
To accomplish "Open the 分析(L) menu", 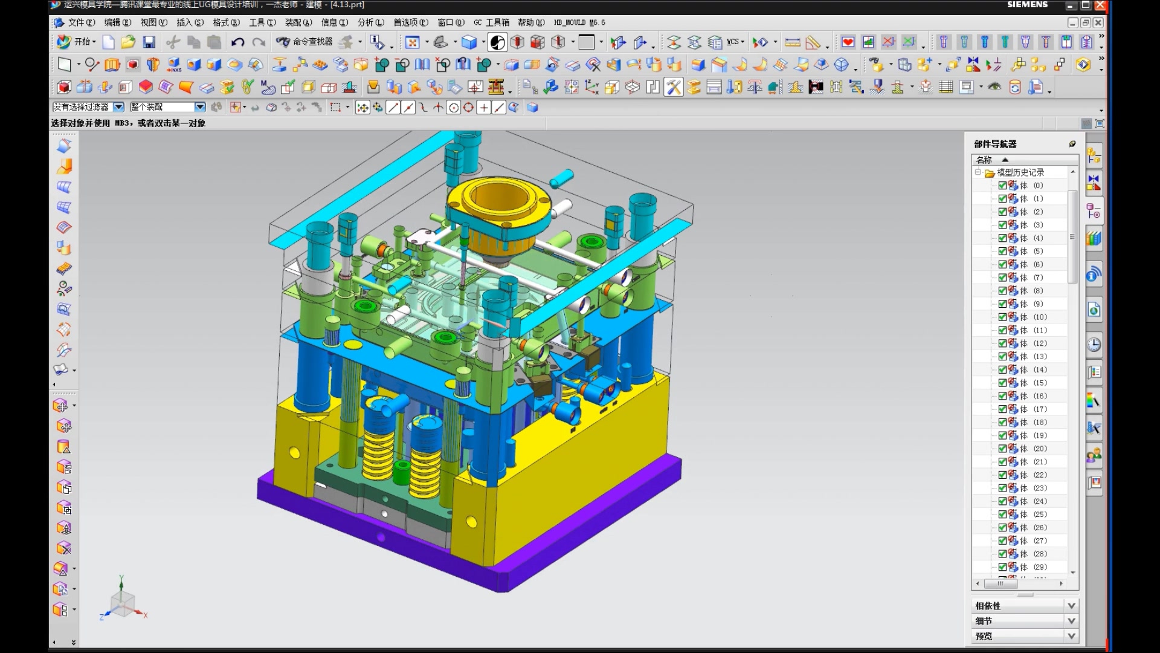I will pyautogui.click(x=370, y=22).
